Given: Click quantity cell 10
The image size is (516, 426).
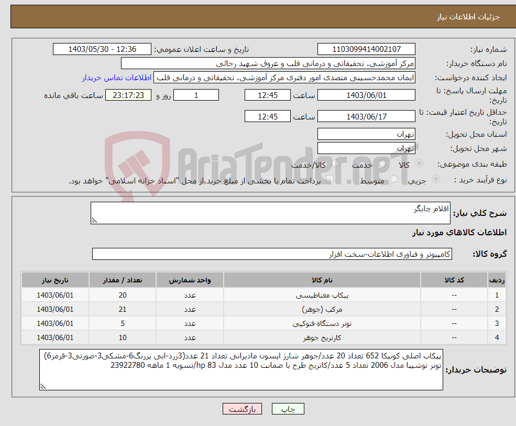Looking at the screenshot, I should click(x=123, y=337).
